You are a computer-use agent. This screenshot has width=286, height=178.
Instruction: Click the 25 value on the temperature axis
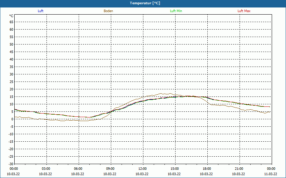11,82
